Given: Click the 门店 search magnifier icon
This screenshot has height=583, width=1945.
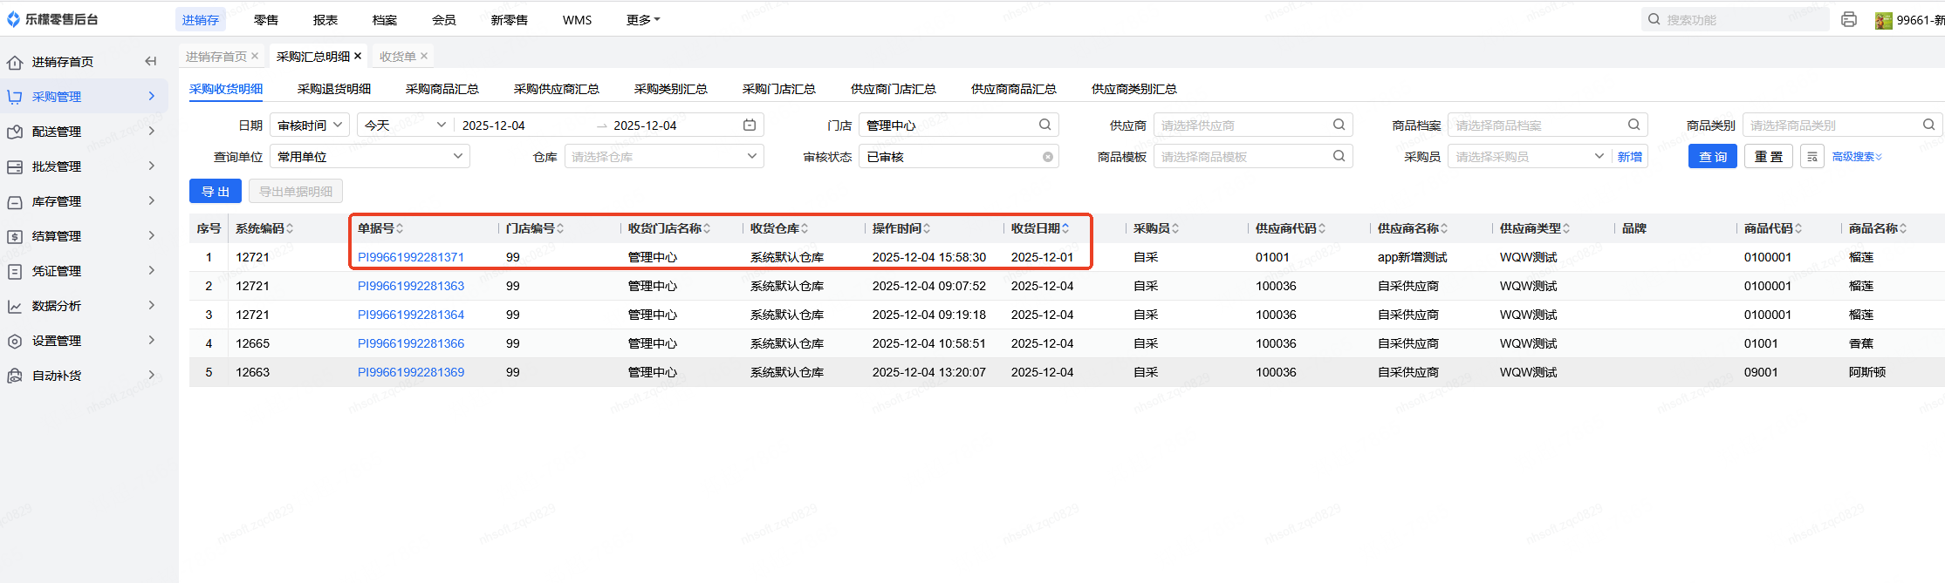Looking at the screenshot, I should tap(1044, 125).
